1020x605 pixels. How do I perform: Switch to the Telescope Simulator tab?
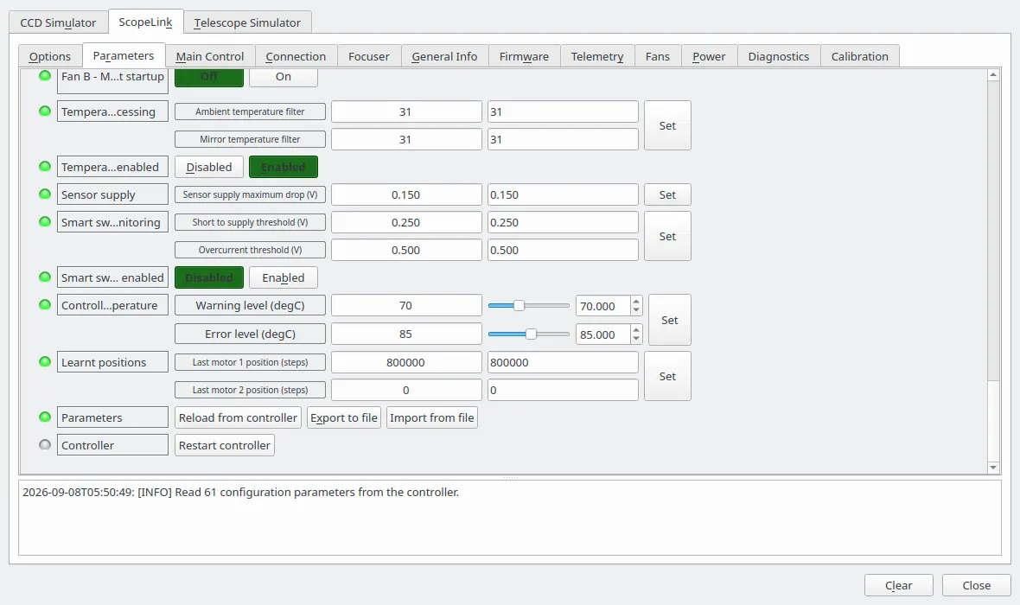pos(247,22)
